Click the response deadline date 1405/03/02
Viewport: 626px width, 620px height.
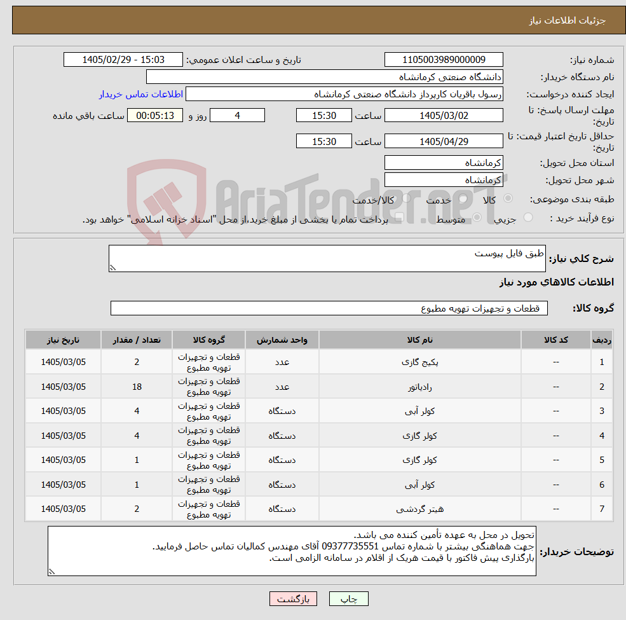click(444, 116)
